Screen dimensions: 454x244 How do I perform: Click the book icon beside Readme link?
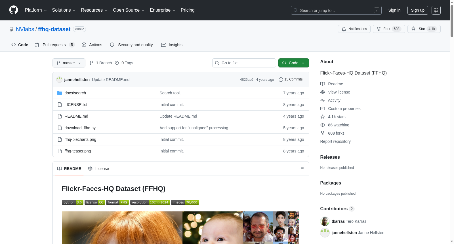[x=323, y=84]
